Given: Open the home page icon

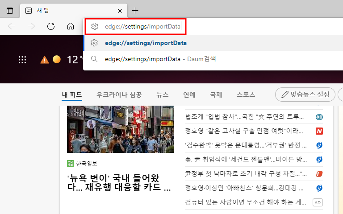Looking at the screenshot, I should tap(71, 26).
